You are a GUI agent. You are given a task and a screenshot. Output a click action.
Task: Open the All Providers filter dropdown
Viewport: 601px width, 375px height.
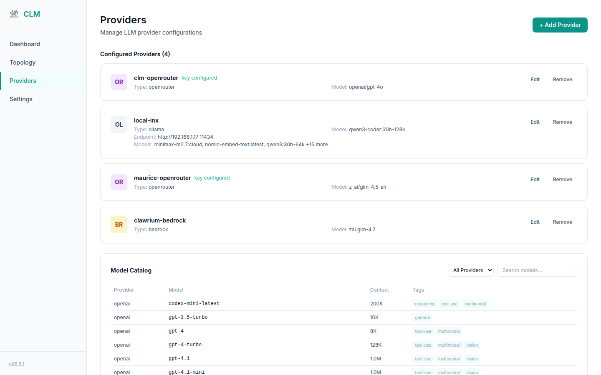click(x=471, y=270)
